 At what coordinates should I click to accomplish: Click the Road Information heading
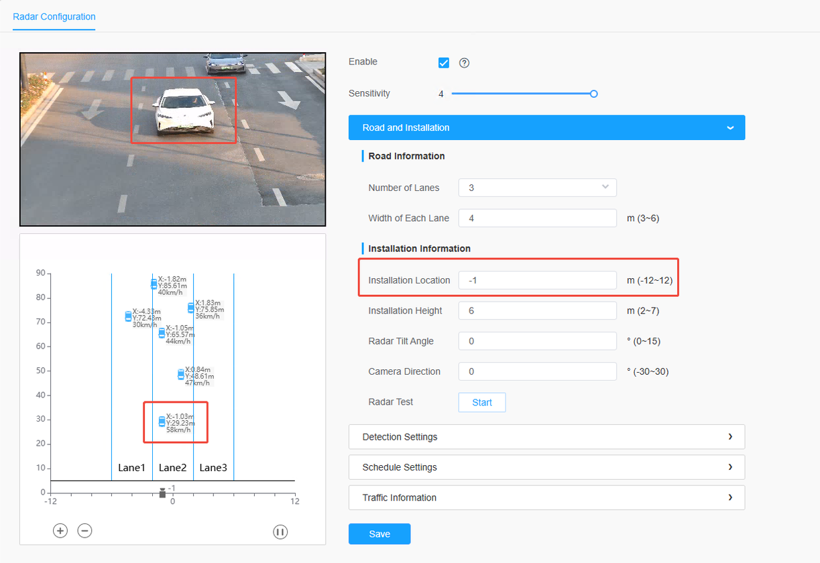tap(406, 156)
